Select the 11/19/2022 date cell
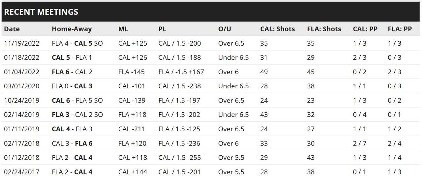 (21, 43)
